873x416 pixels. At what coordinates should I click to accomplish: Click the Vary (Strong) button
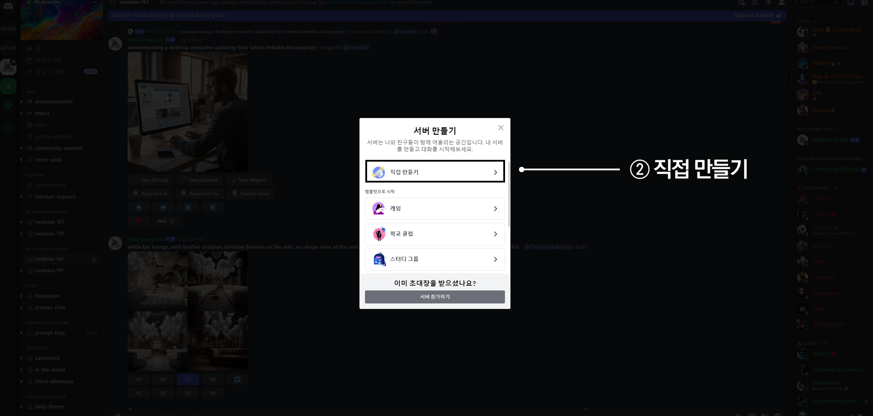coord(151,180)
